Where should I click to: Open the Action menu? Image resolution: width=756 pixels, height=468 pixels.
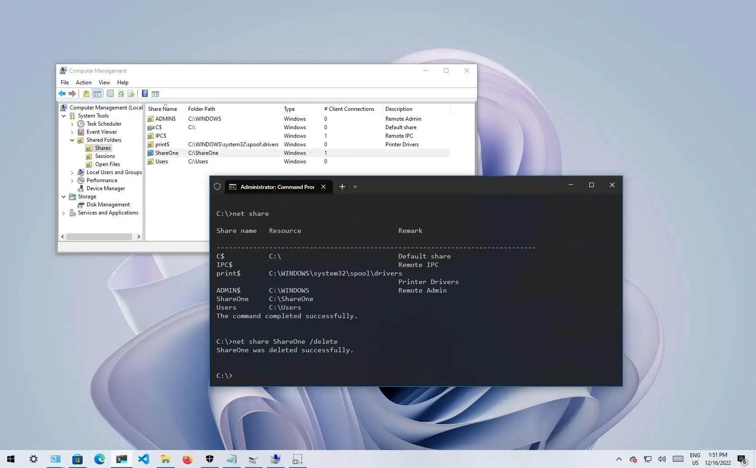(x=84, y=82)
